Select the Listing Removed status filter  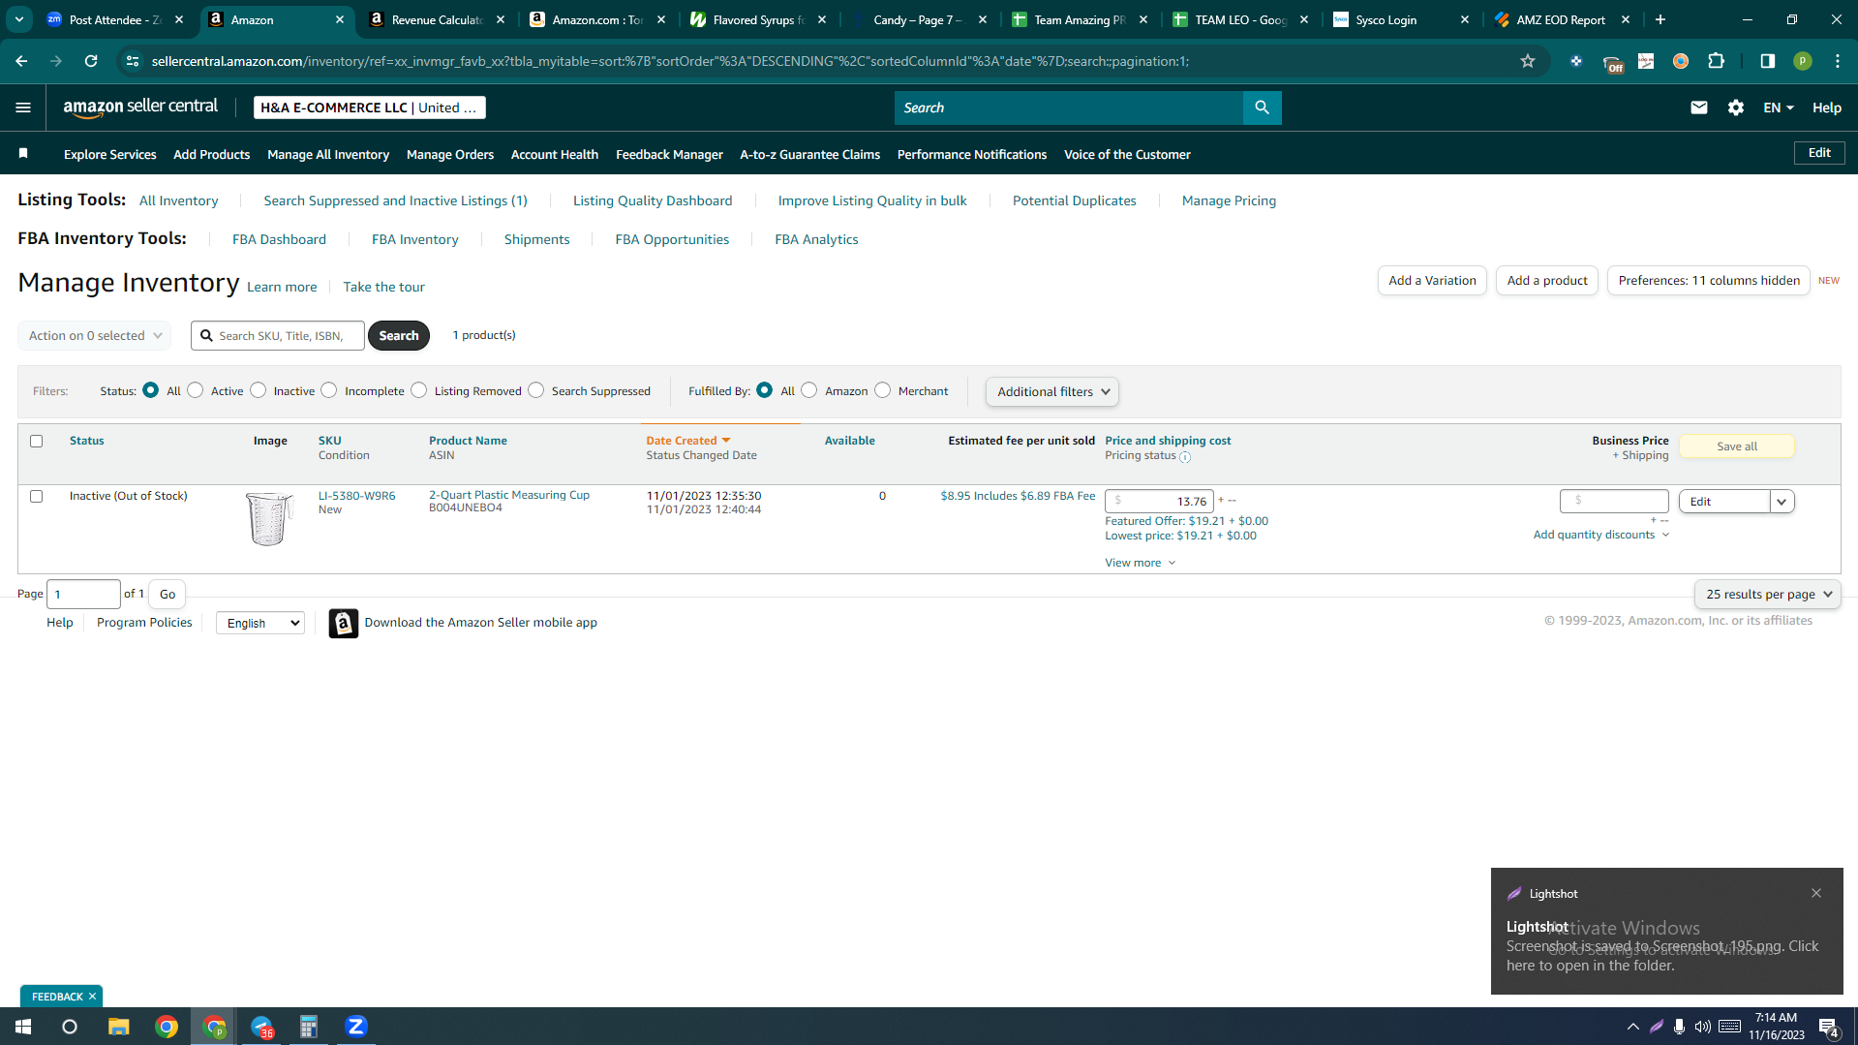tap(419, 390)
